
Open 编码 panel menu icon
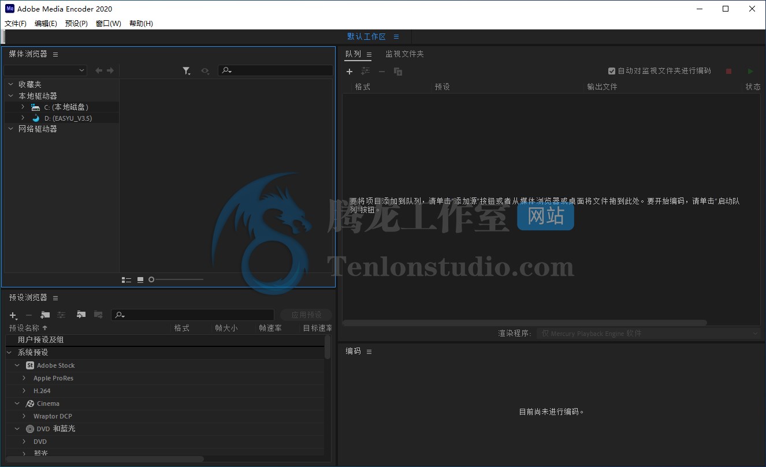pos(369,352)
